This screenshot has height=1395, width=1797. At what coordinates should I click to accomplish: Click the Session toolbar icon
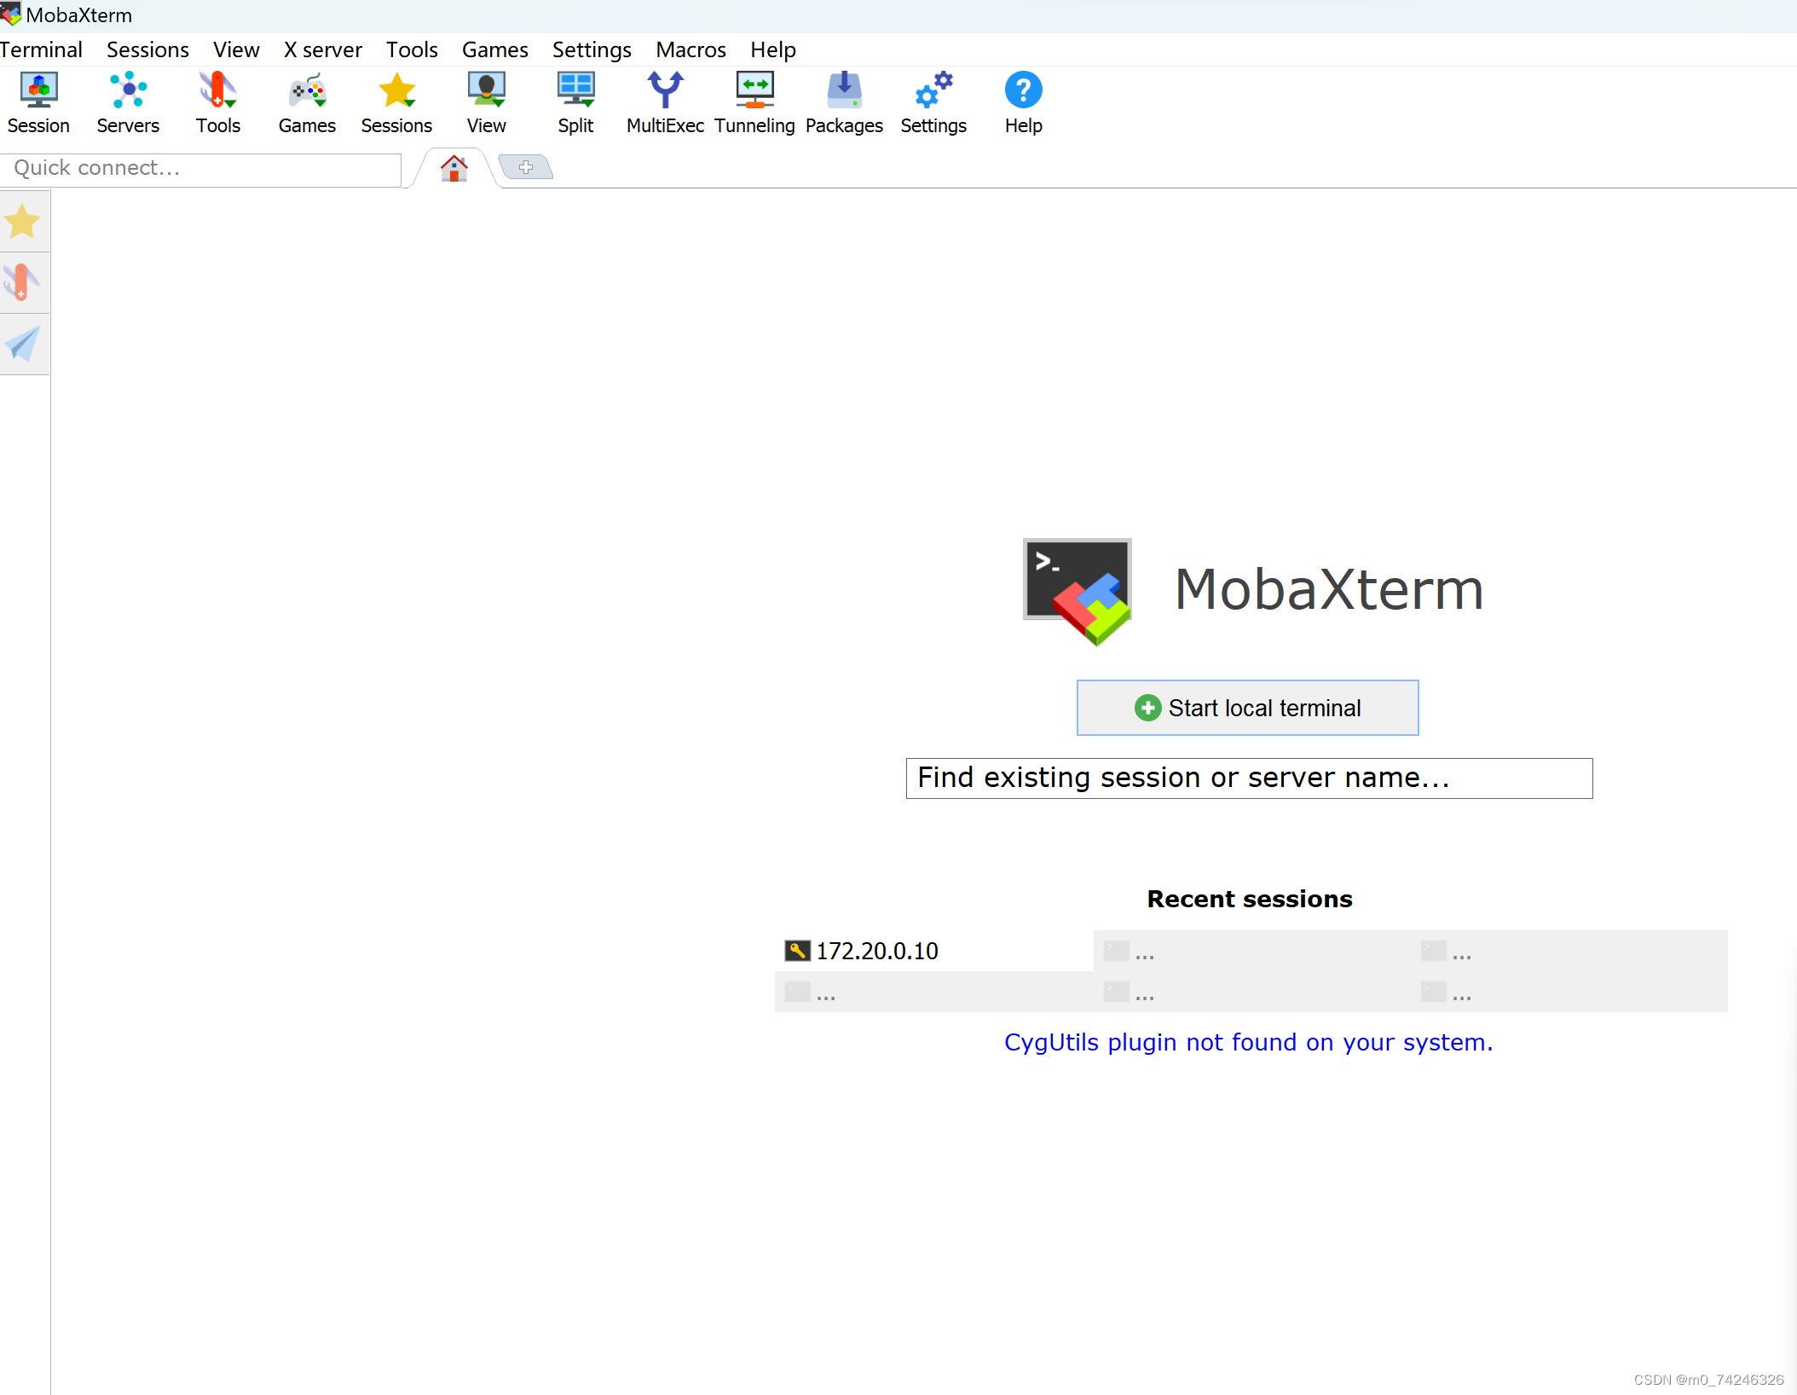coord(38,102)
